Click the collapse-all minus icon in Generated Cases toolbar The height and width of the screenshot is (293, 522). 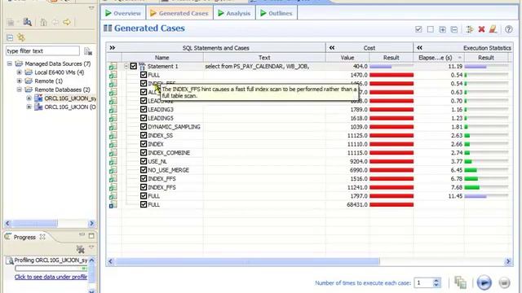(x=454, y=29)
